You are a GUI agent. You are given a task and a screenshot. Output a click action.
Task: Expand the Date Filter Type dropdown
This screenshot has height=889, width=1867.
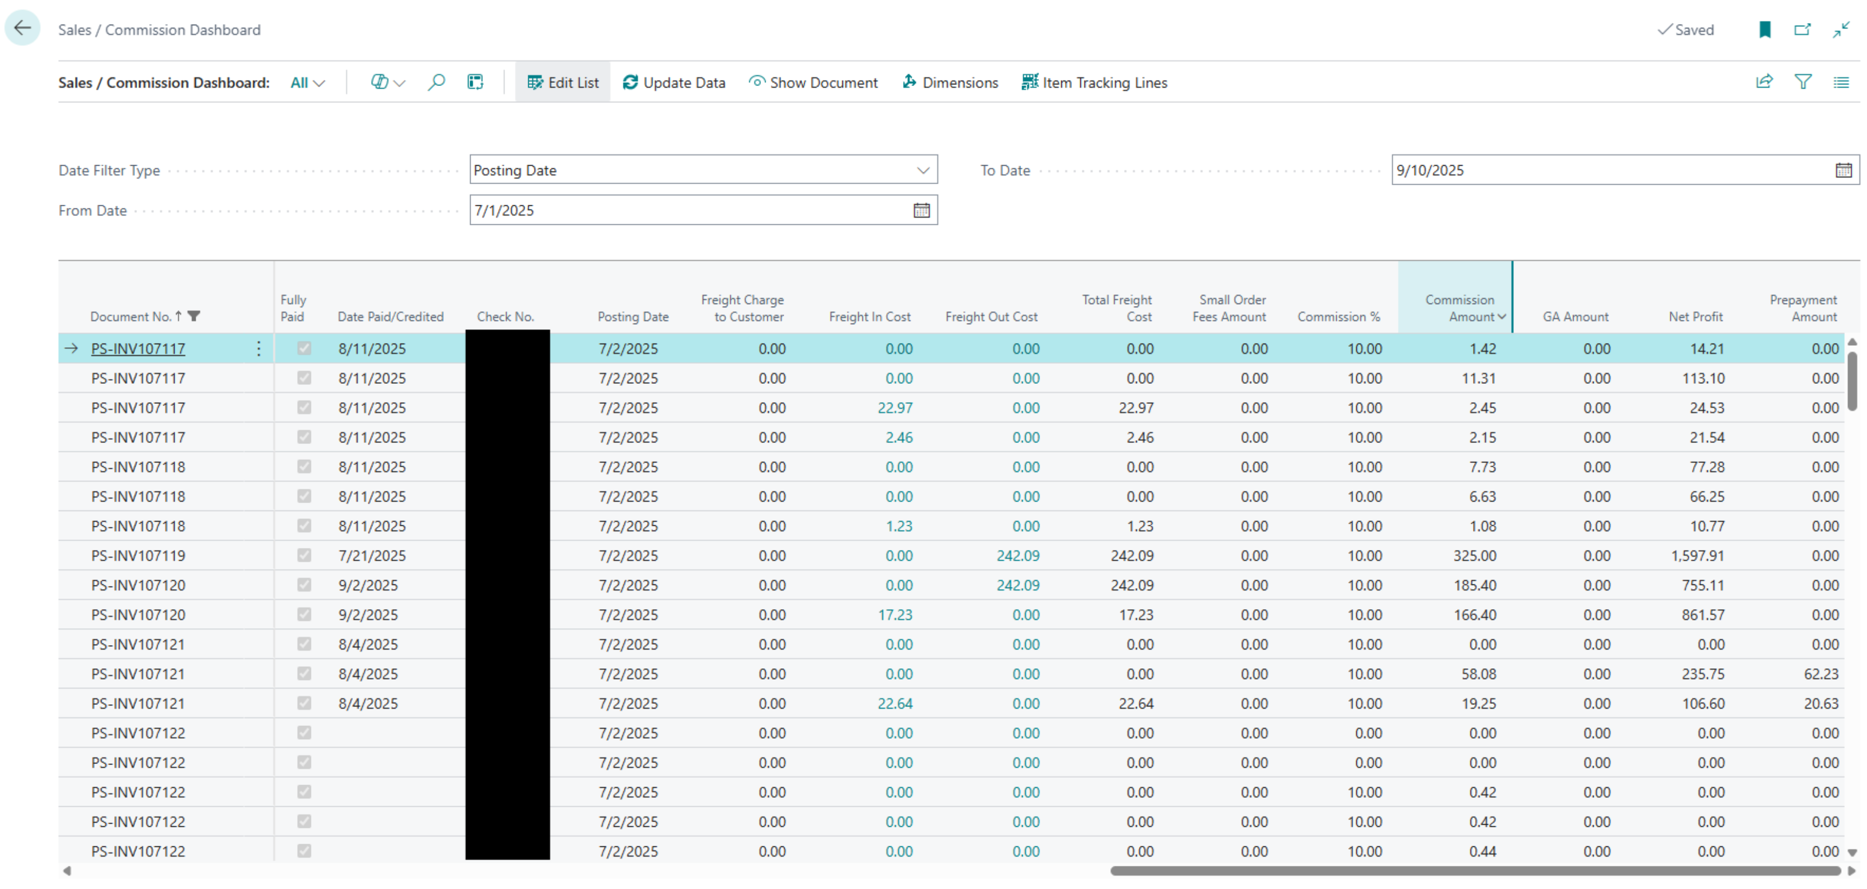tap(923, 171)
